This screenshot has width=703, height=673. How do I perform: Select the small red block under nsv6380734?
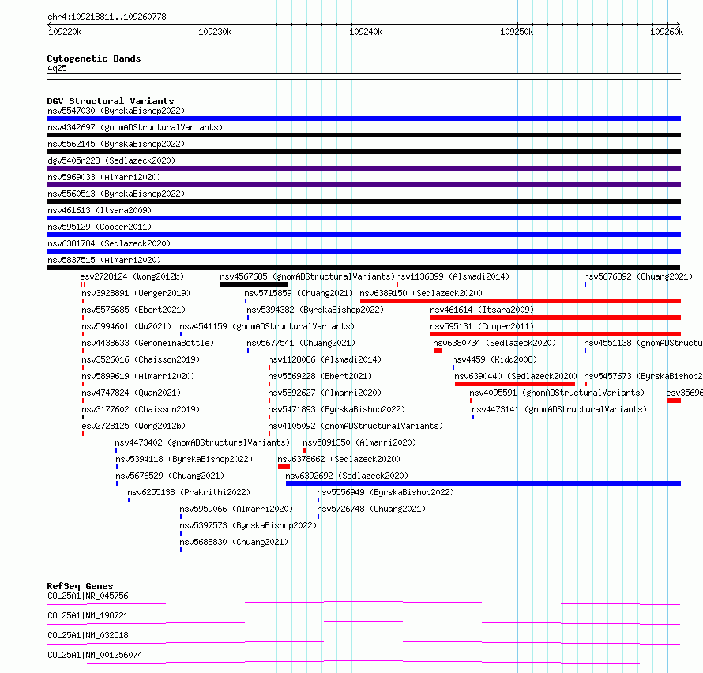(x=438, y=351)
